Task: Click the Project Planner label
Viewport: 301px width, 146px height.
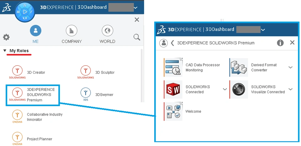Action: coord(40,139)
